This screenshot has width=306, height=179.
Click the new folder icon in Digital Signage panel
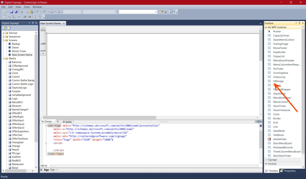9,28
